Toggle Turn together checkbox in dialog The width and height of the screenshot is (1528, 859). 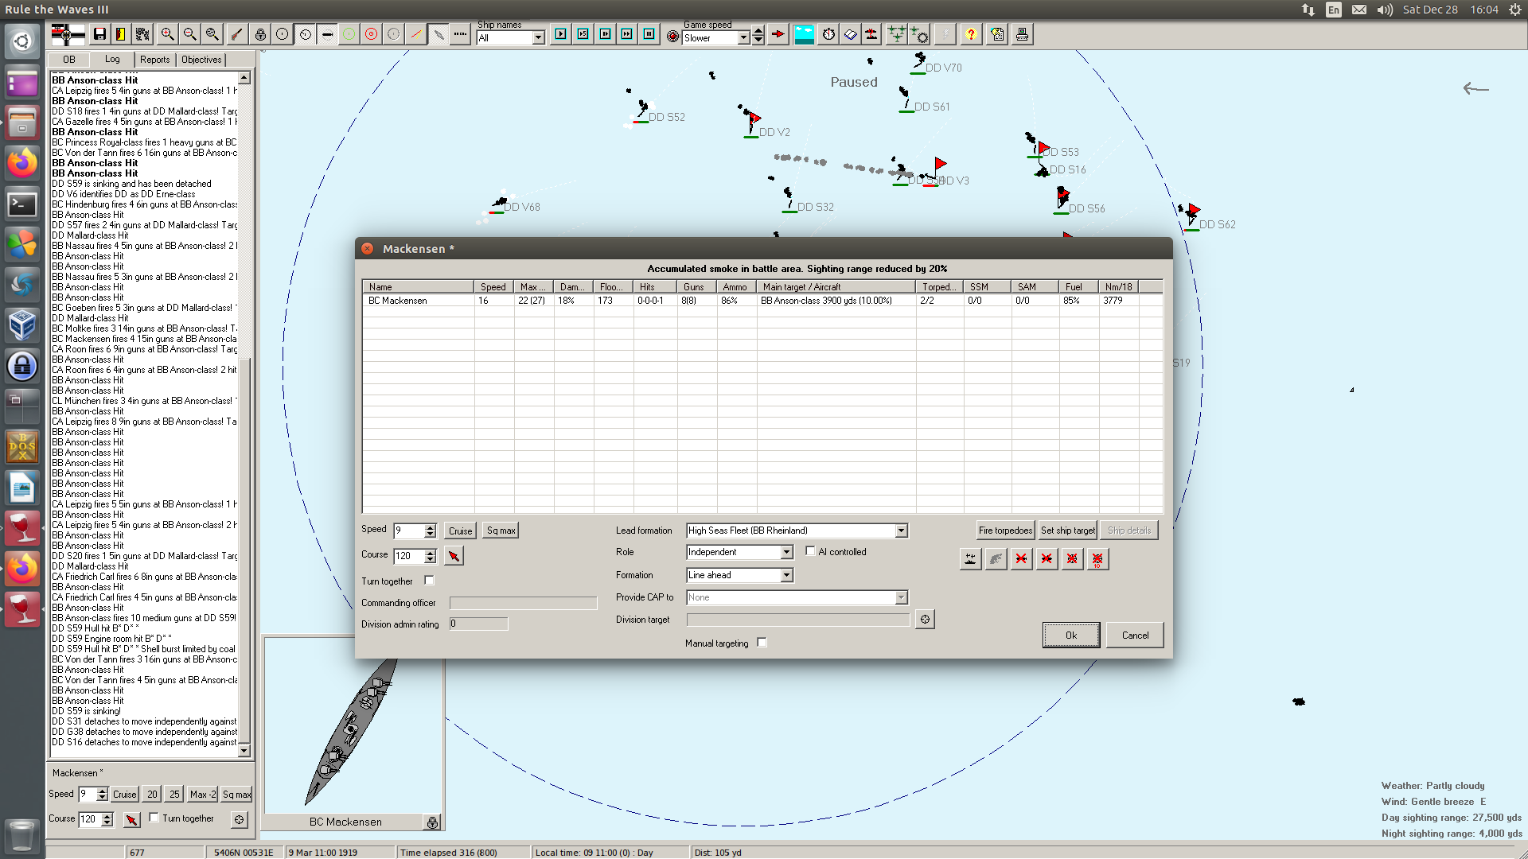pyautogui.click(x=429, y=581)
